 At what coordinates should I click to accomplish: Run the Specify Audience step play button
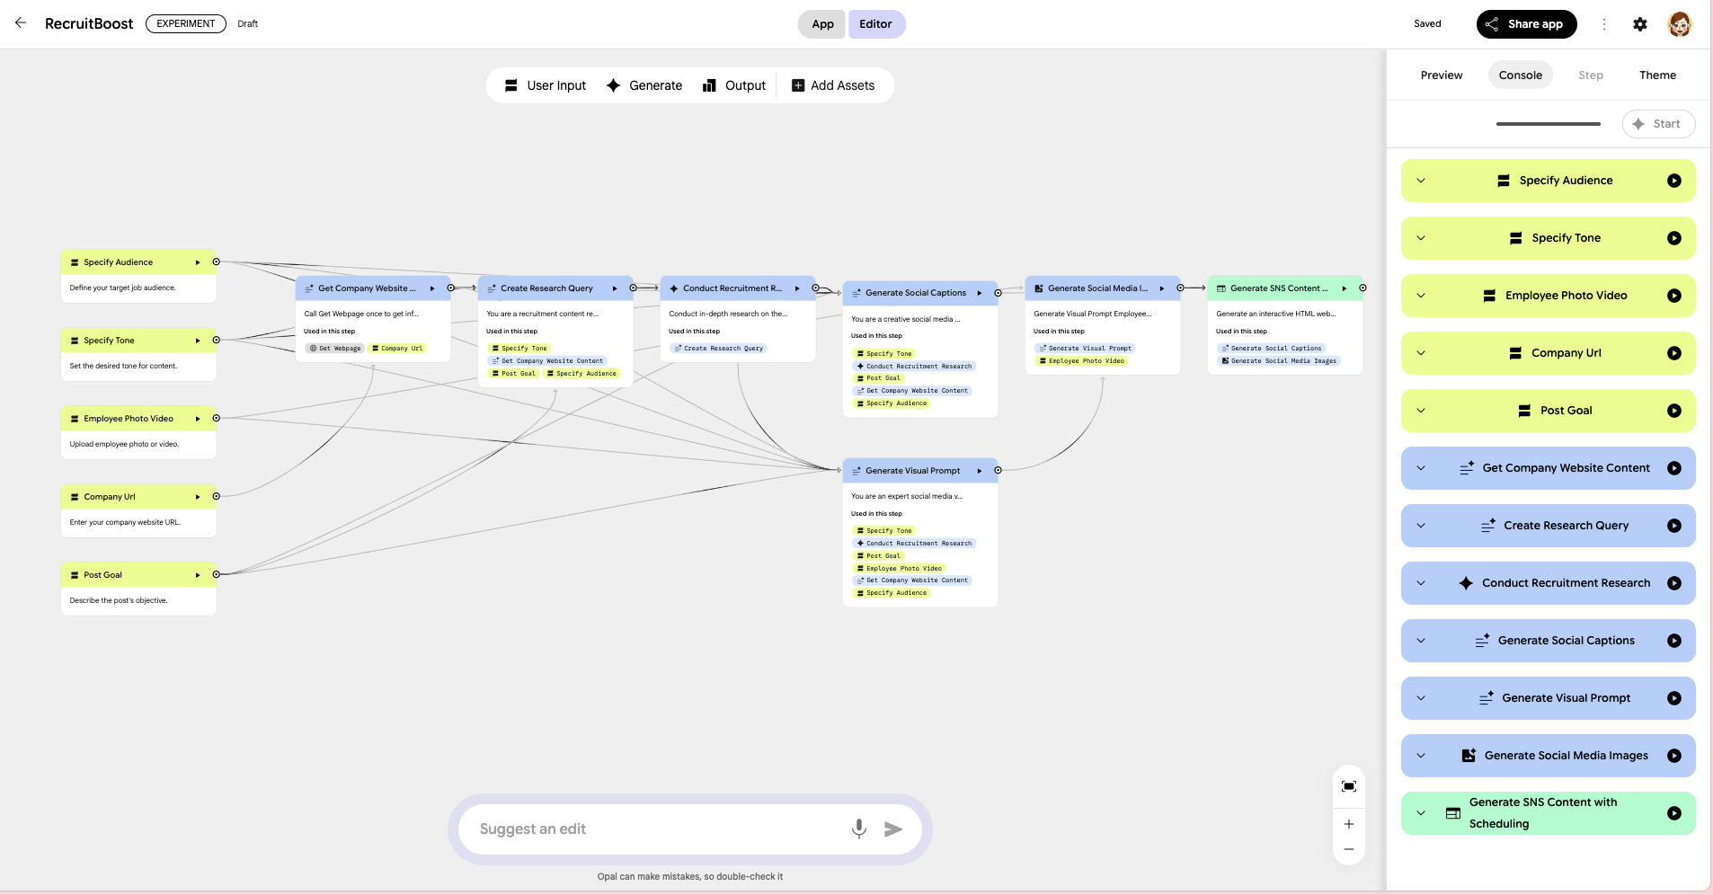(1673, 181)
